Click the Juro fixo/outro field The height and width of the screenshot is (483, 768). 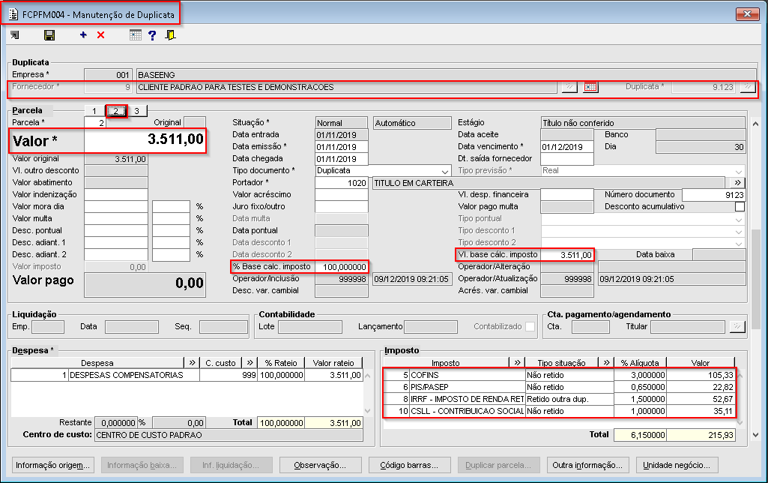342,207
